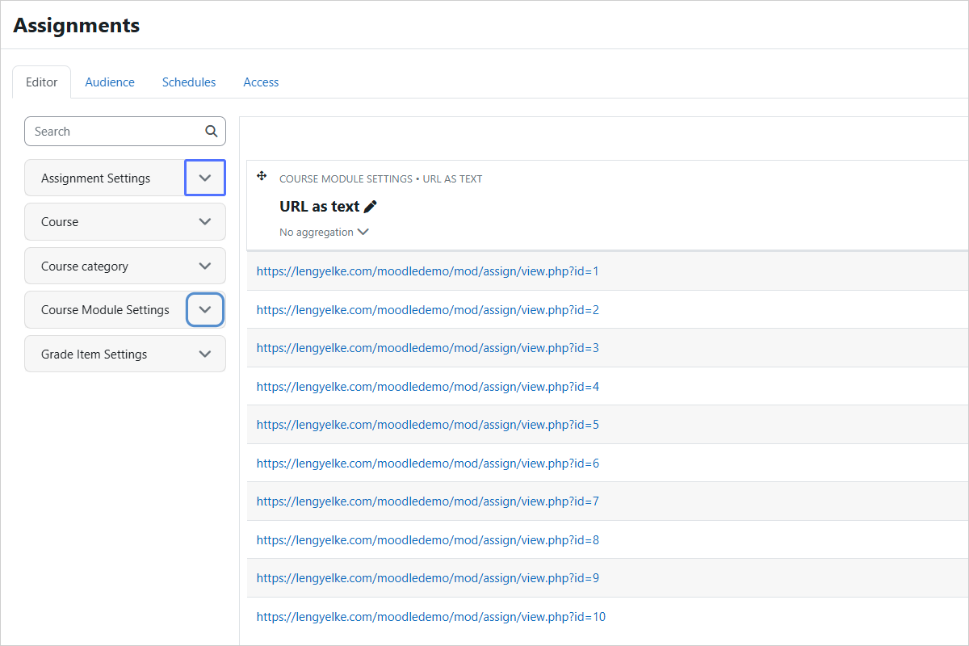Open the assignment link ending id=2
969x646 pixels.
tap(428, 310)
